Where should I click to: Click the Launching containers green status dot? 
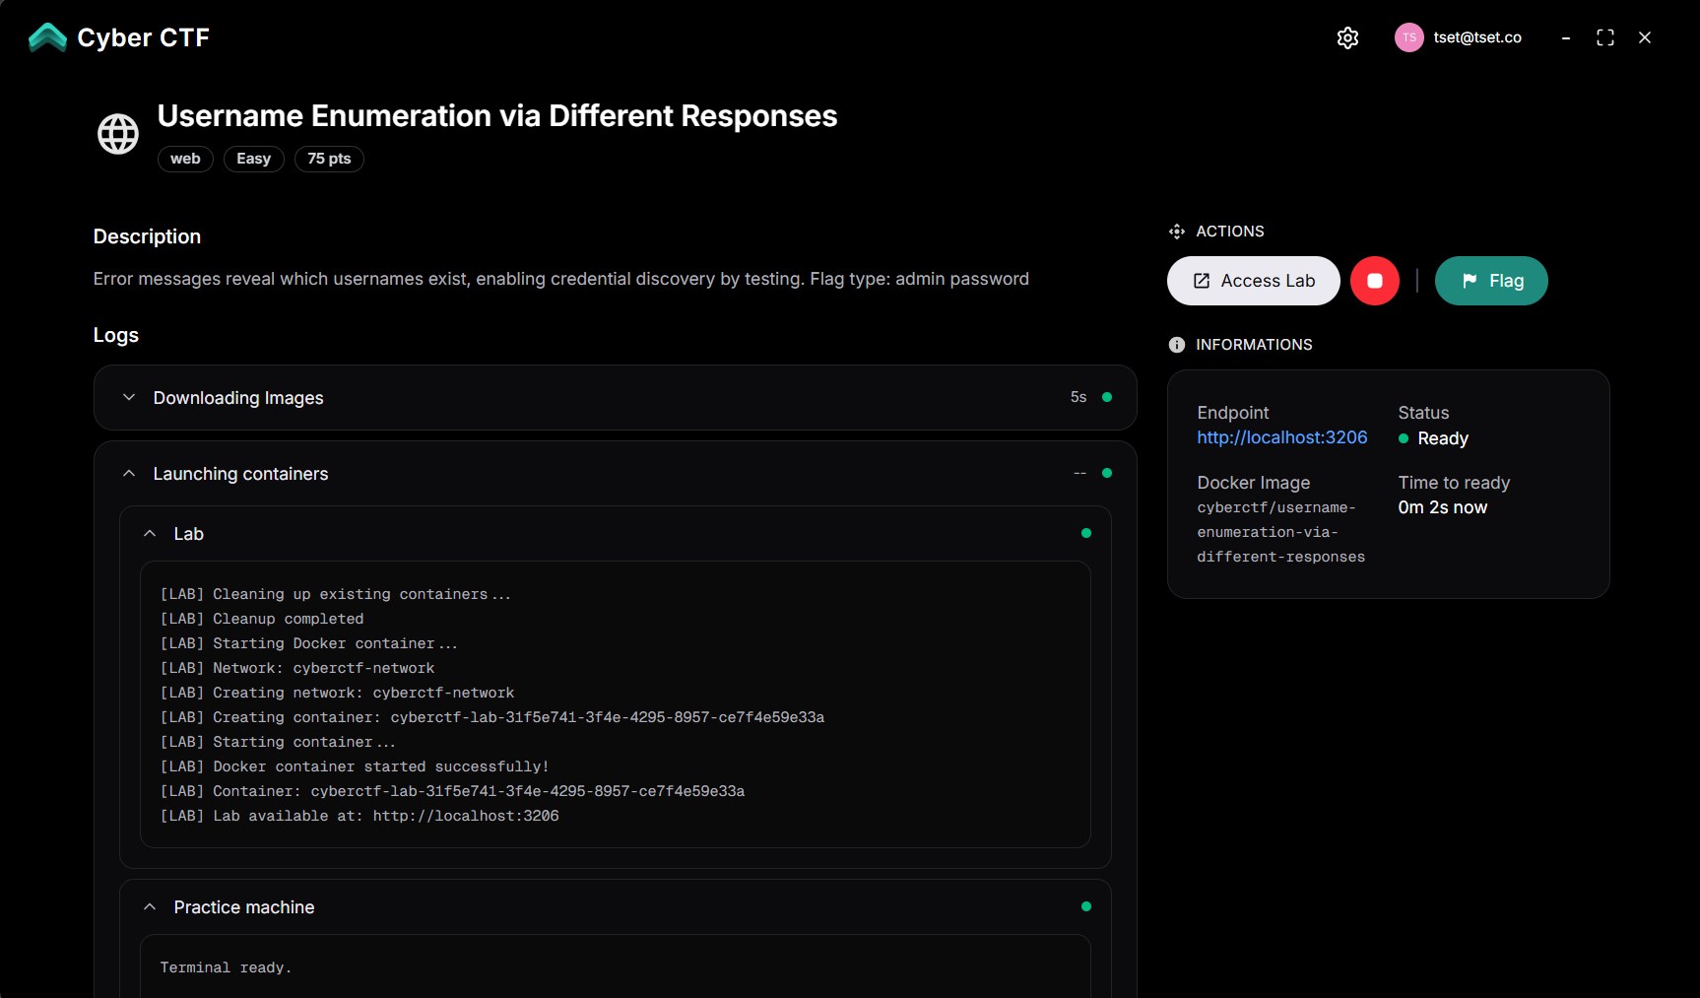pyautogui.click(x=1106, y=473)
